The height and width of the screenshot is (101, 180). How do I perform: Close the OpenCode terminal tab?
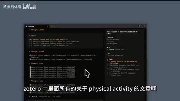pos(47,26)
